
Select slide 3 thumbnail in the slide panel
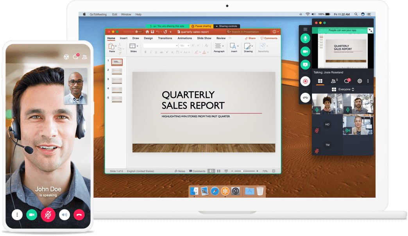click(x=117, y=81)
